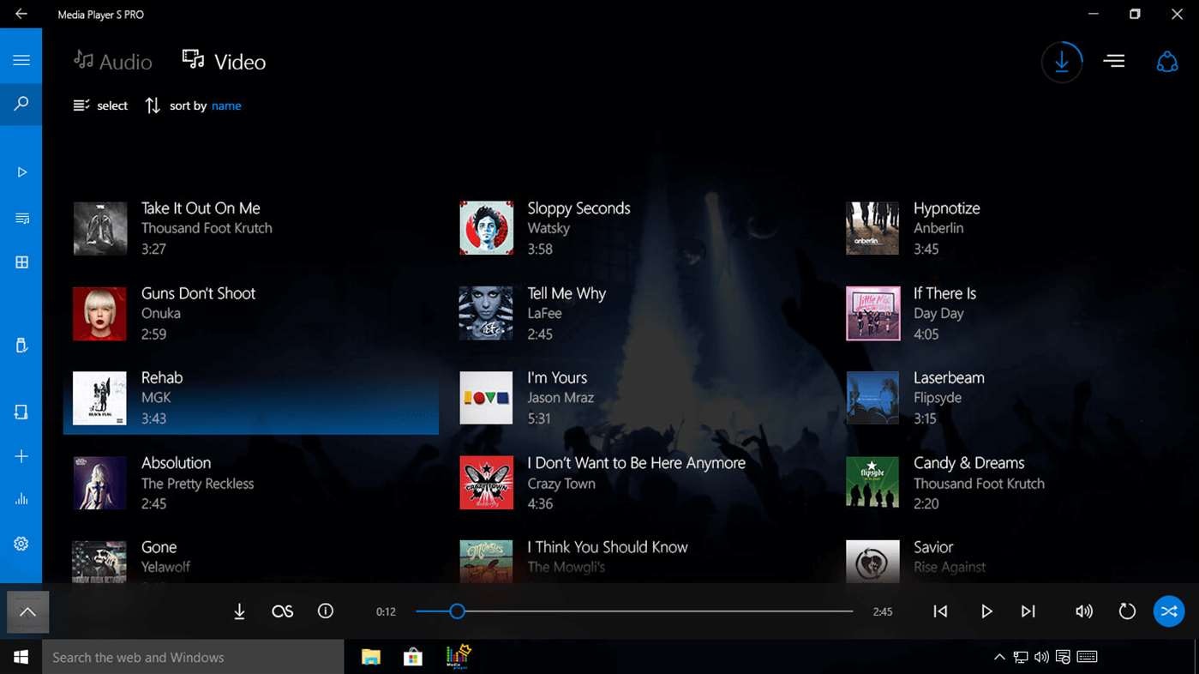This screenshot has height=674, width=1199.
Task: Select the highlighted song Rehab
Action: pos(251,398)
